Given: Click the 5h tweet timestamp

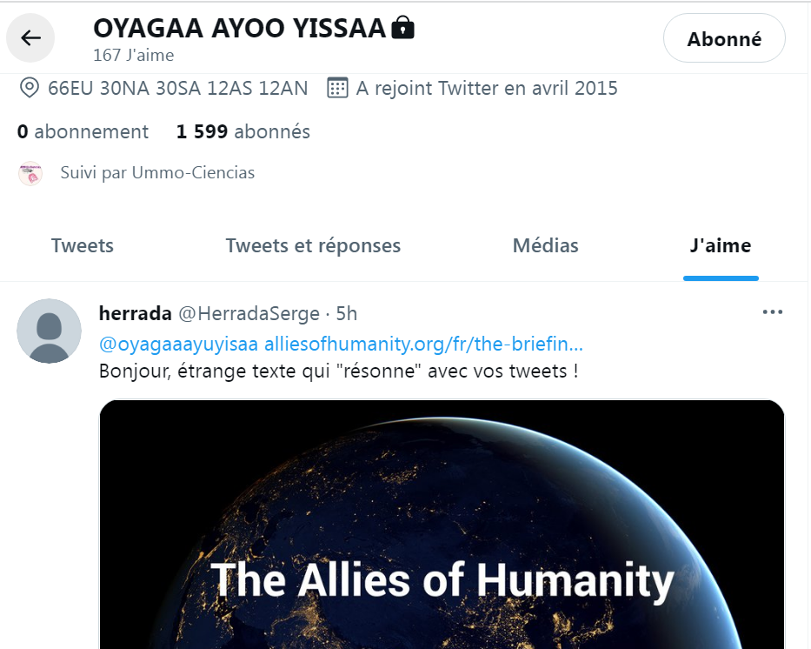Looking at the screenshot, I should click(347, 314).
